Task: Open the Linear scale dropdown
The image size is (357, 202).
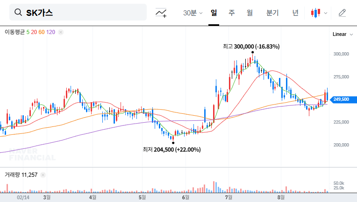Action: [343, 35]
